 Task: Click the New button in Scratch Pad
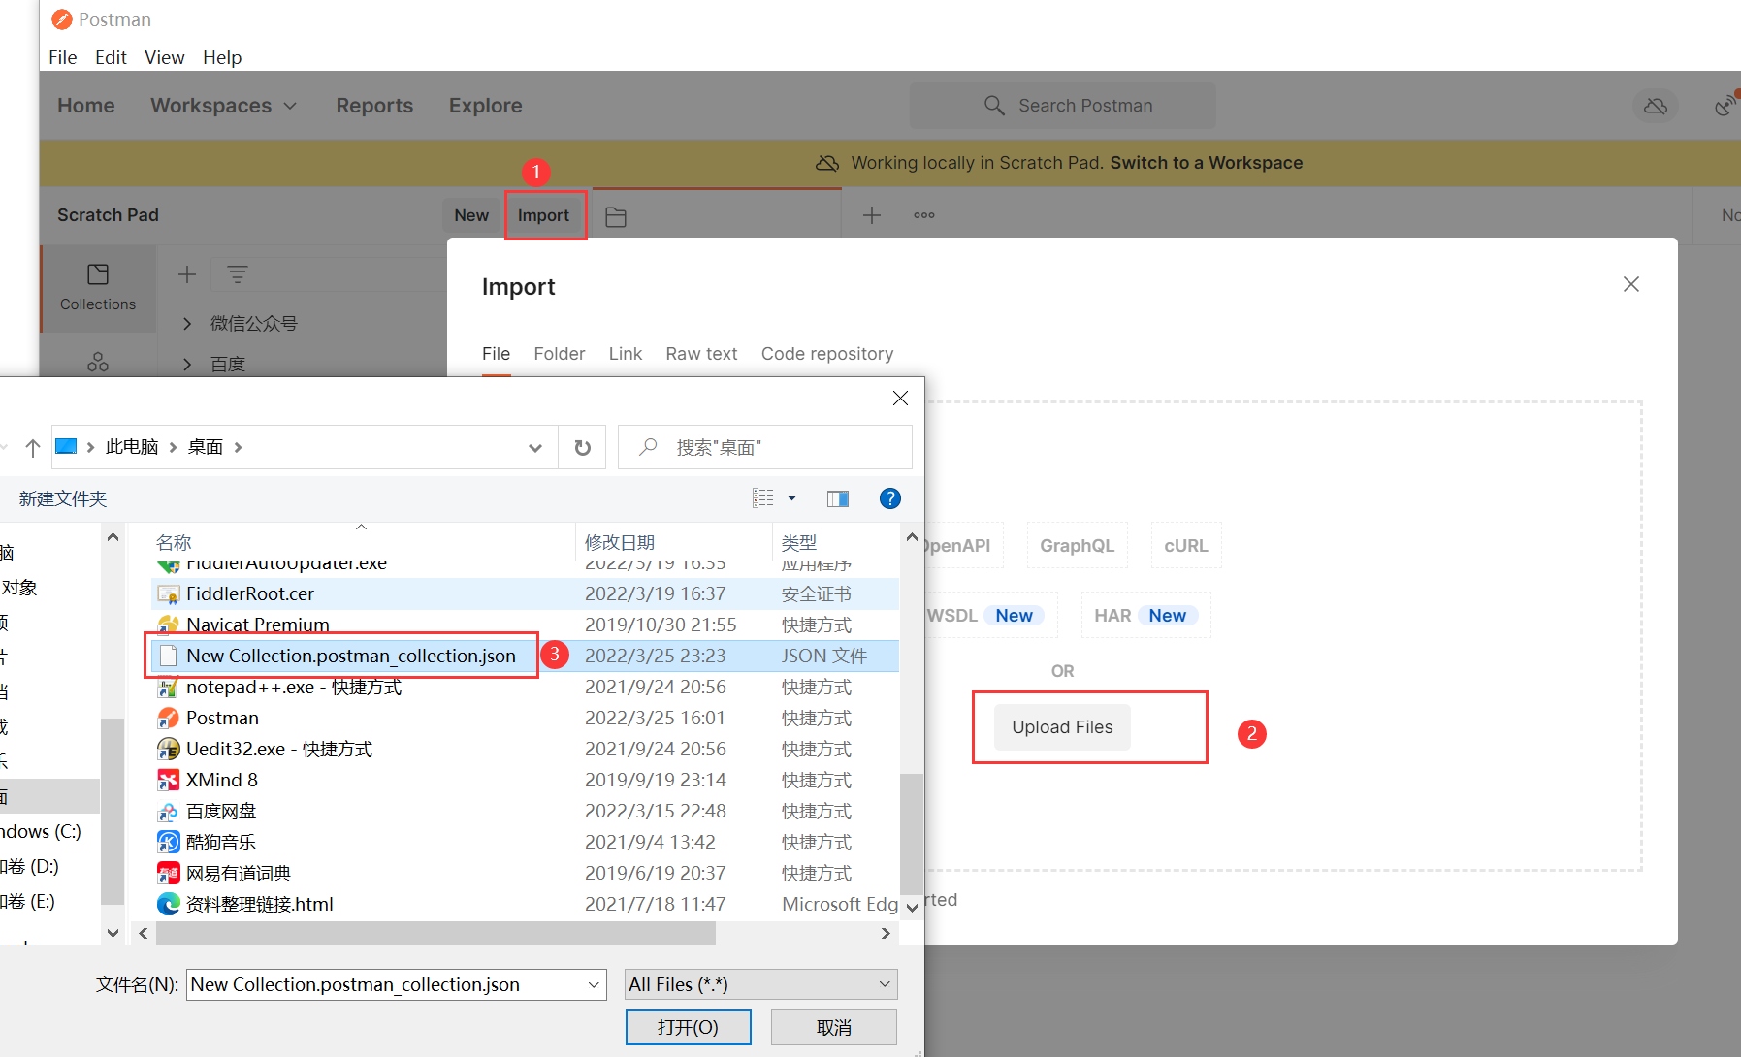click(471, 215)
